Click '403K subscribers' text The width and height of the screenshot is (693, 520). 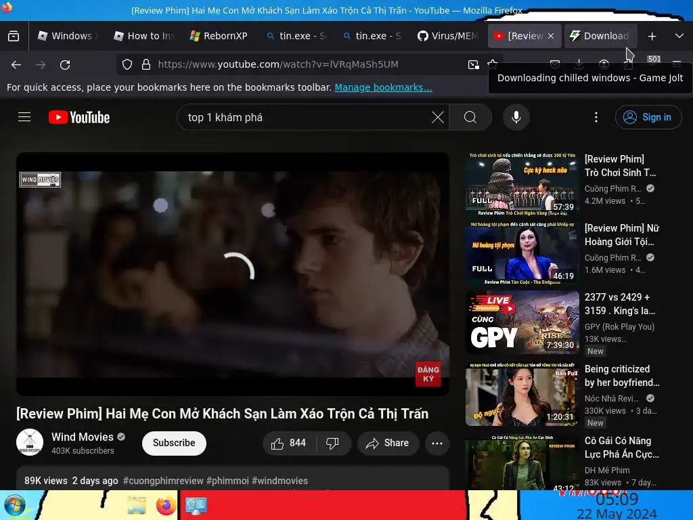click(83, 450)
